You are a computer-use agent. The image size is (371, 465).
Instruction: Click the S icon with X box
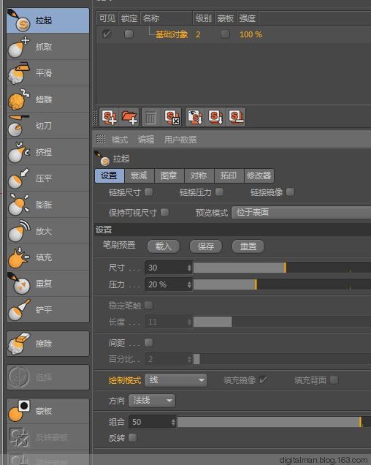[172, 117]
